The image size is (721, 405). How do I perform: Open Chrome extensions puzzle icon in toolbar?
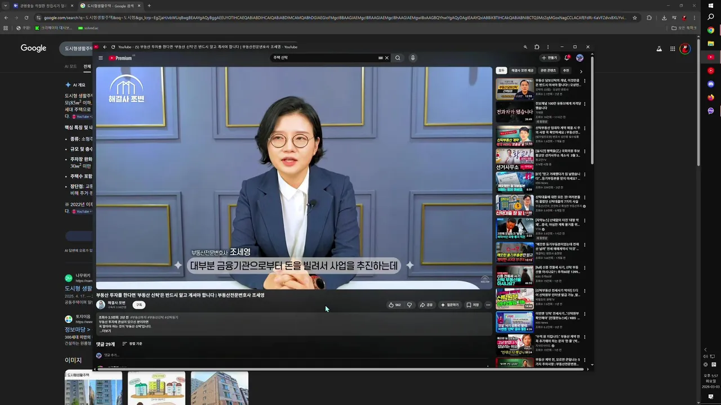[x=649, y=17]
